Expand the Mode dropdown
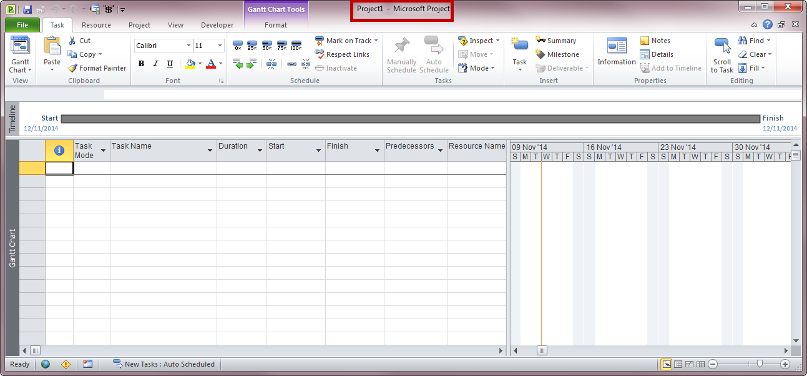 pyautogui.click(x=492, y=68)
